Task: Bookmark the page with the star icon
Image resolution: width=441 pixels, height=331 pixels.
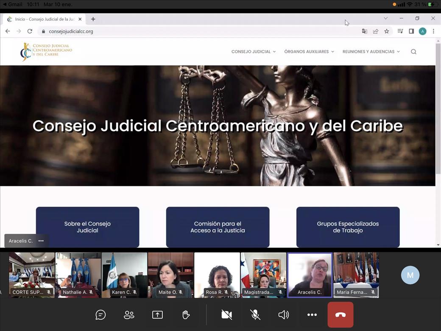Action: [387, 31]
